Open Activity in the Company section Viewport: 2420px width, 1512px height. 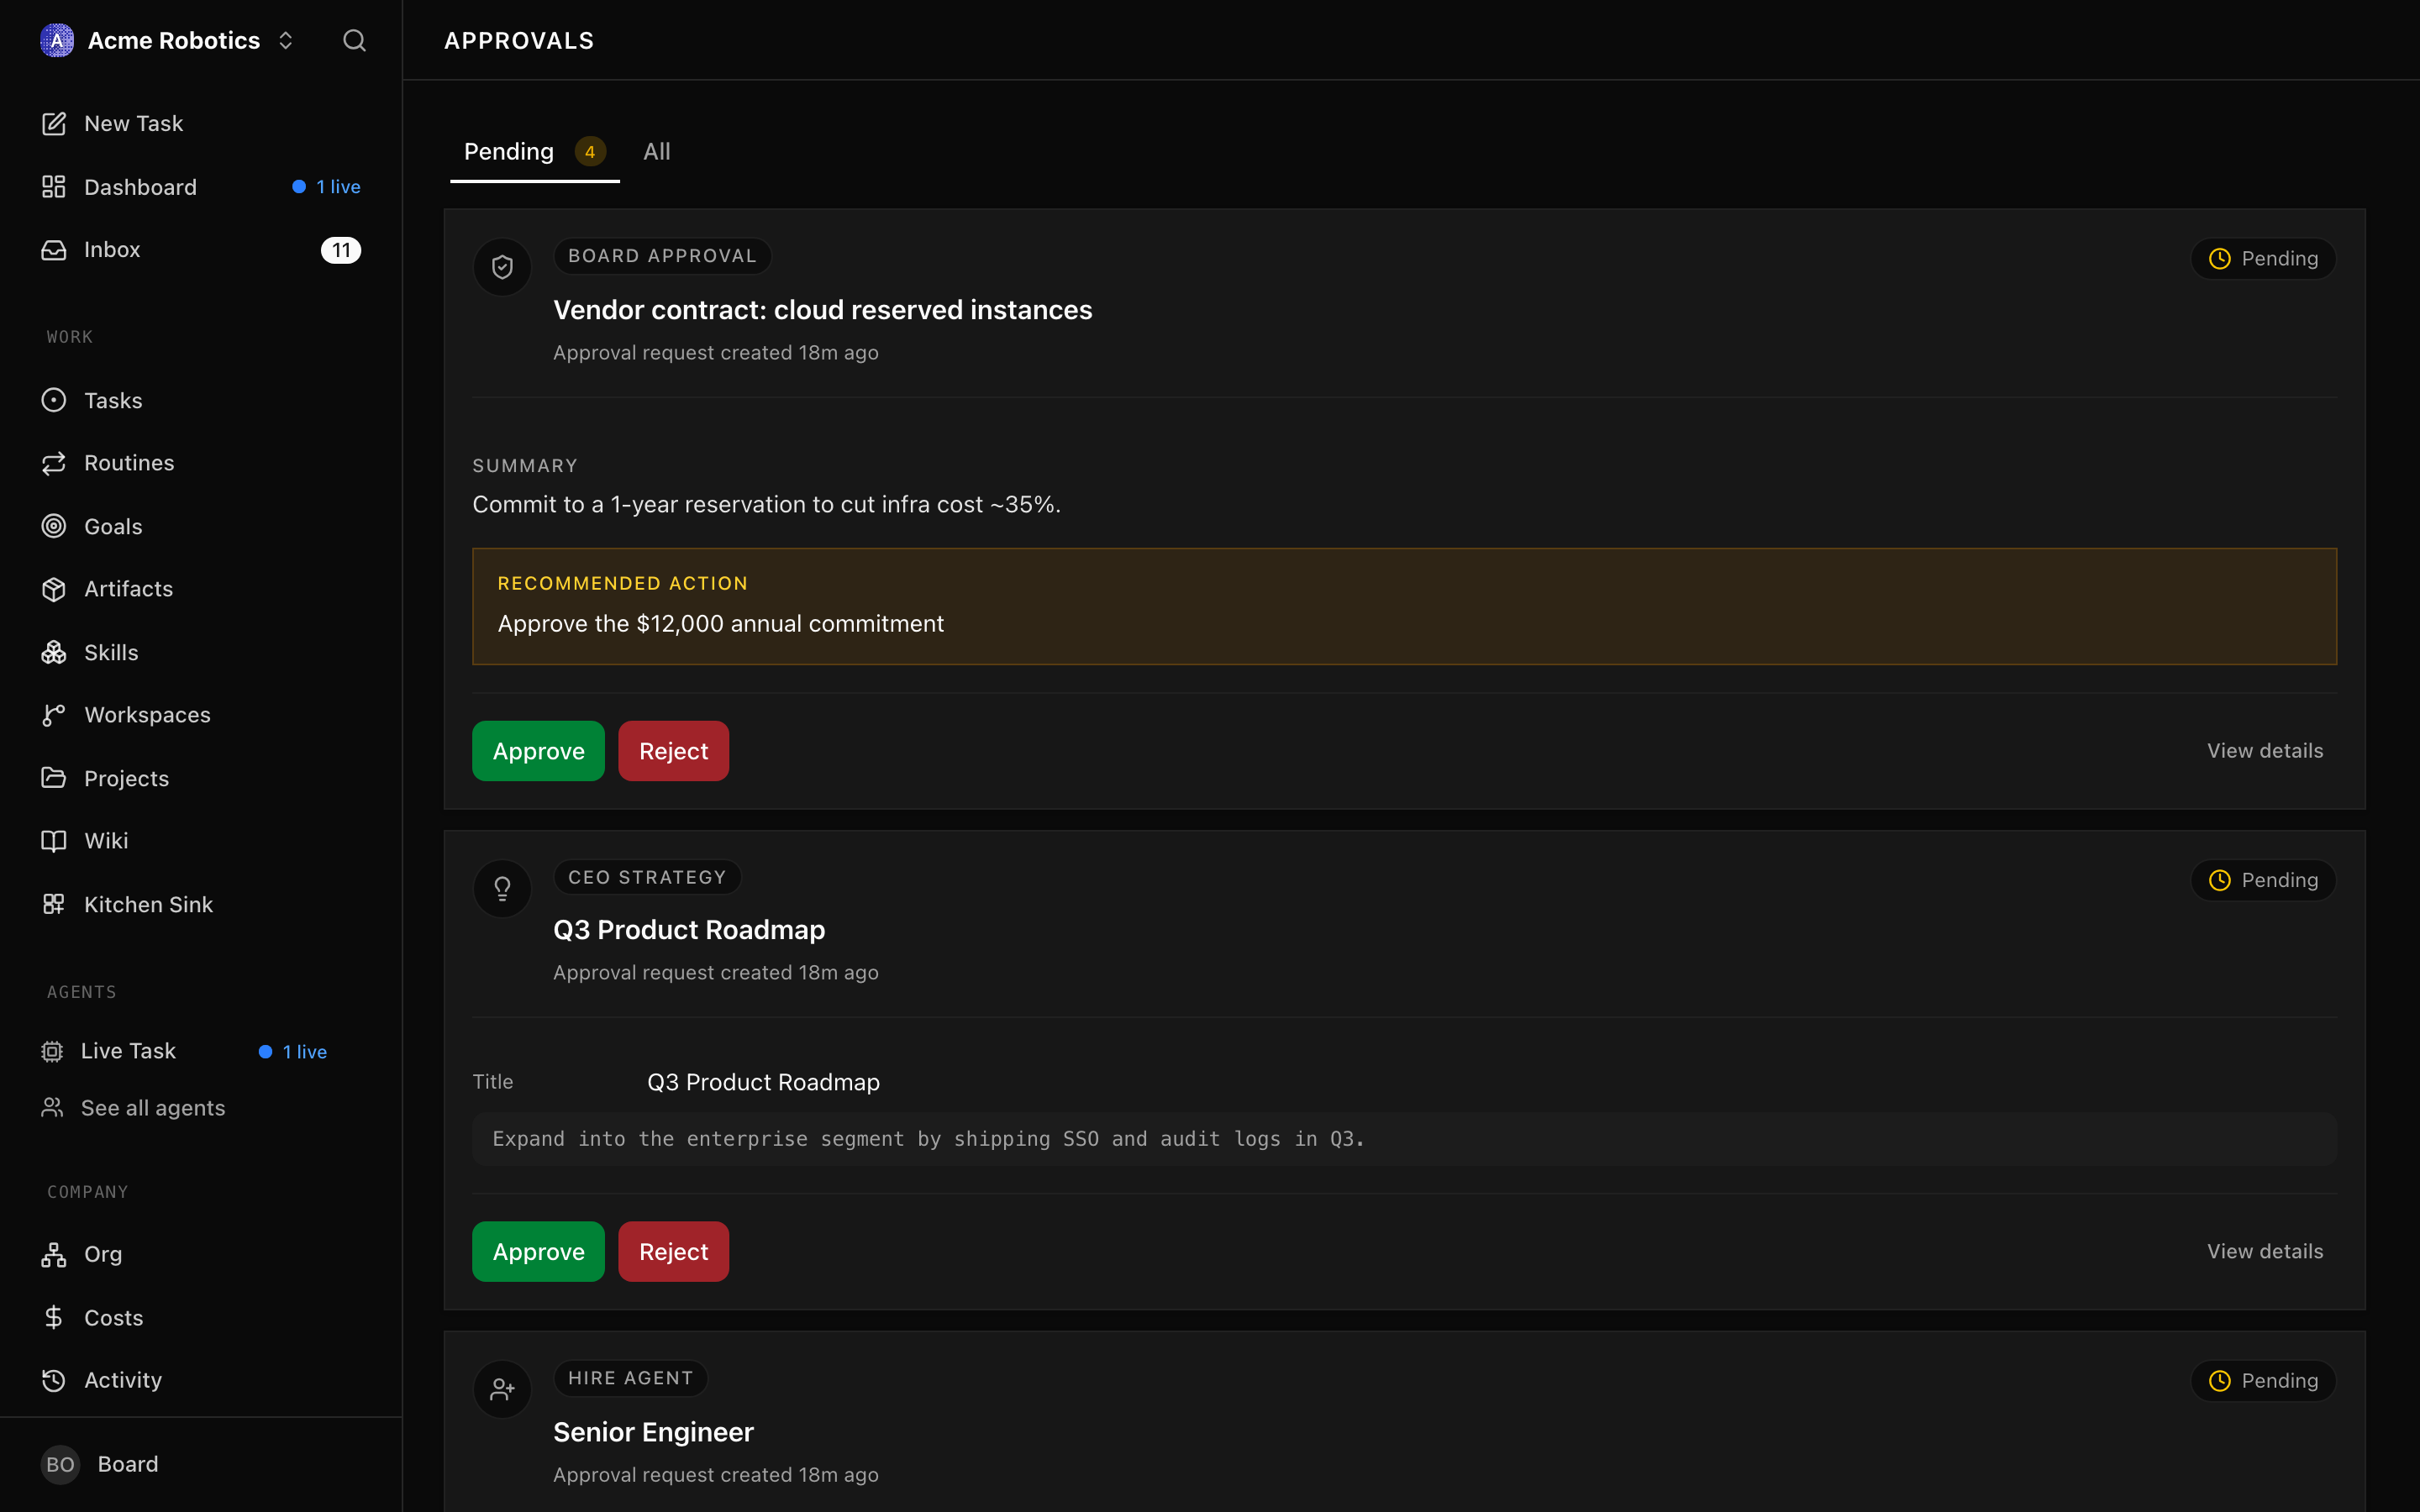(201, 1380)
